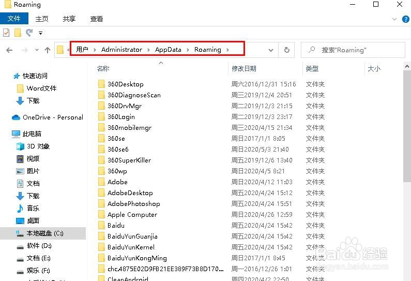Screen dimensions: 411x281
Task: Click AppData in the address breadcrumb
Action: tap(168, 49)
